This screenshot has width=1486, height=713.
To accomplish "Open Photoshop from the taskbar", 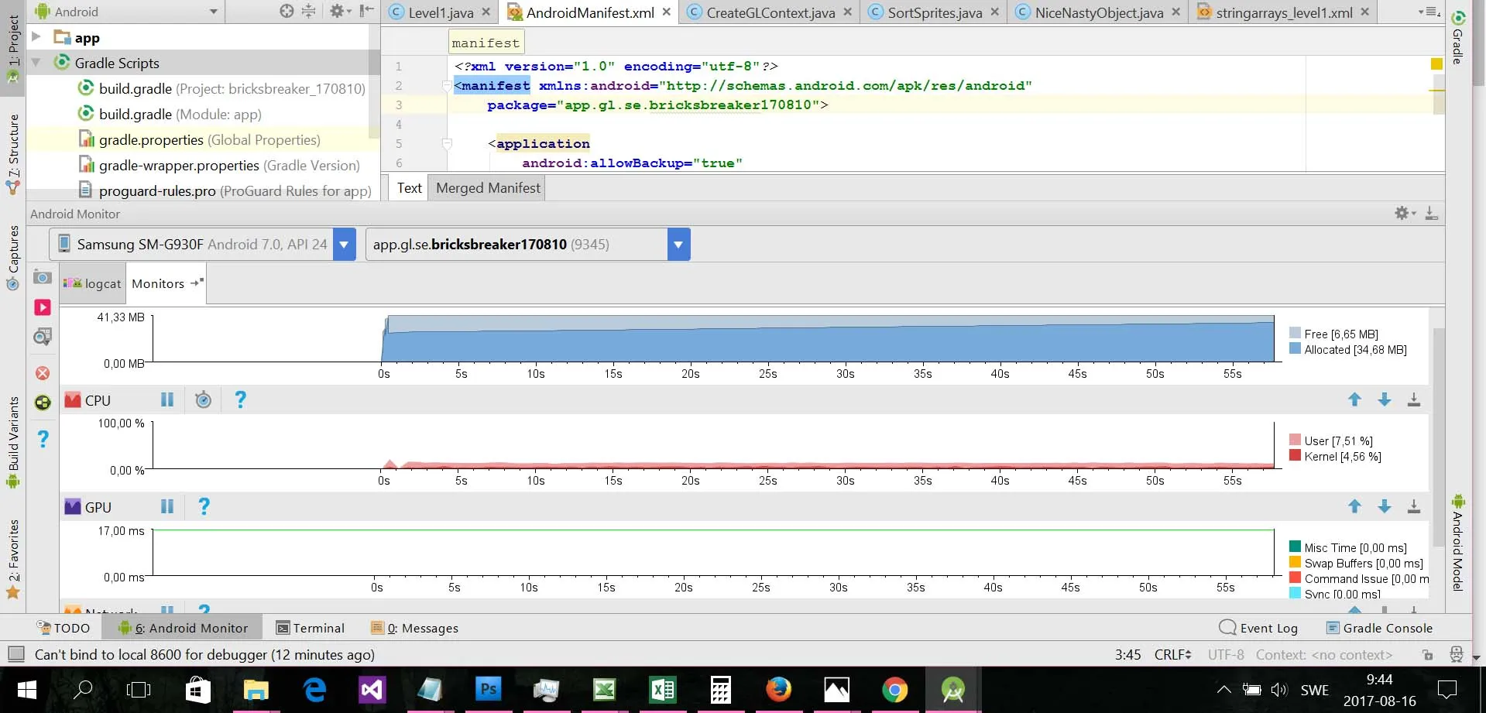I will pyautogui.click(x=488, y=689).
